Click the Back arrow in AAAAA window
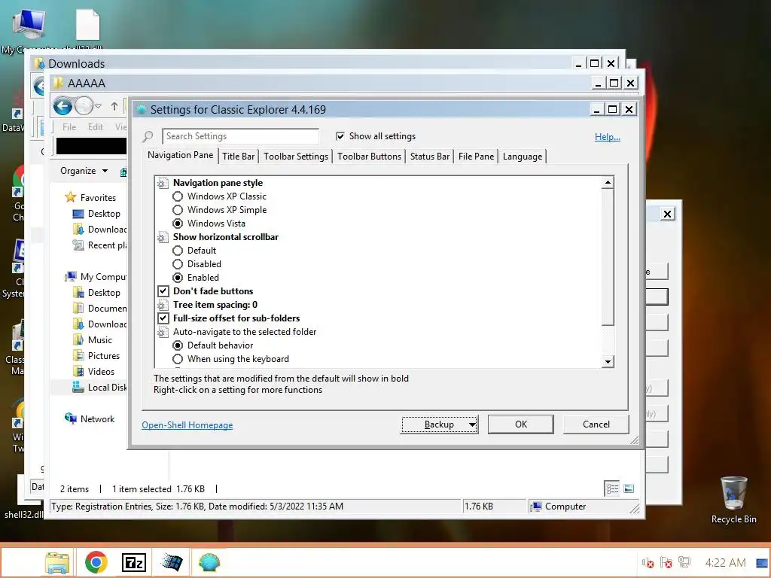Image resolution: width=771 pixels, height=578 pixels. [63, 106]
